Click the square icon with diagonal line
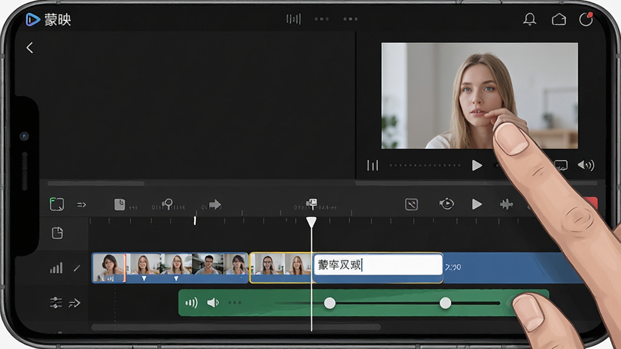The image size is (621, 349). coord(412,204)
